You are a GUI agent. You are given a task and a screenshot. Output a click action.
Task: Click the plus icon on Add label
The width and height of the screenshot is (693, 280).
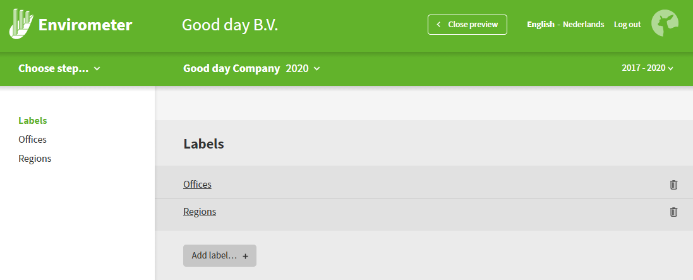point(245,256)
